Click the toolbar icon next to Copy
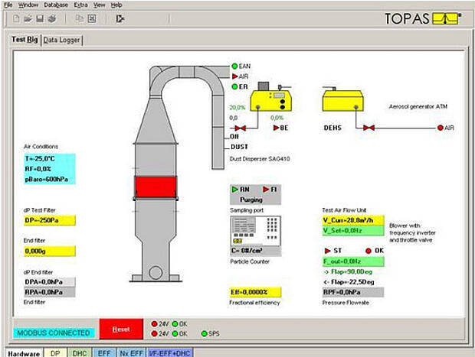Screen dimensions: 475x357 (x=92, y=19)
